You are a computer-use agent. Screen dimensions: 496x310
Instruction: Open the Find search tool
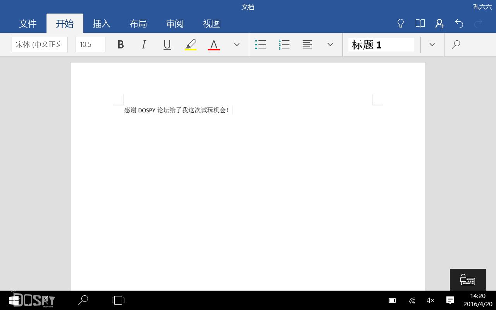point(456,44)
